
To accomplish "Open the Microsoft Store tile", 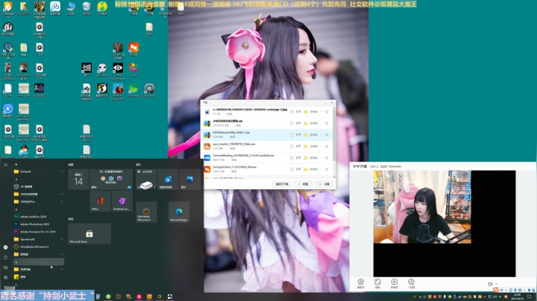I will (89, 234).
